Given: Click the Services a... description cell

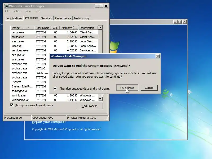Looking at the screenshot, I should pos(88,50).
